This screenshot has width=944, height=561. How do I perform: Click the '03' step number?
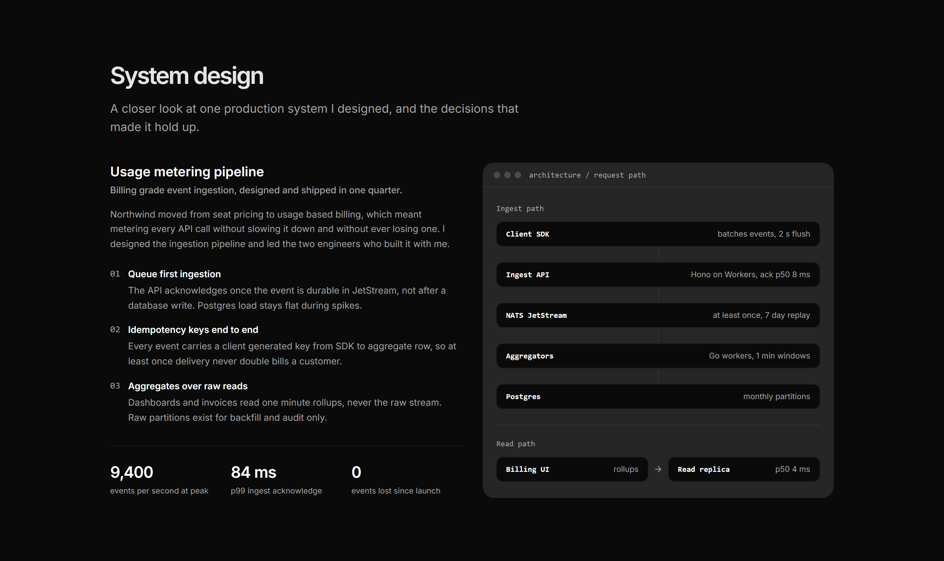click(x=115, y=386)
